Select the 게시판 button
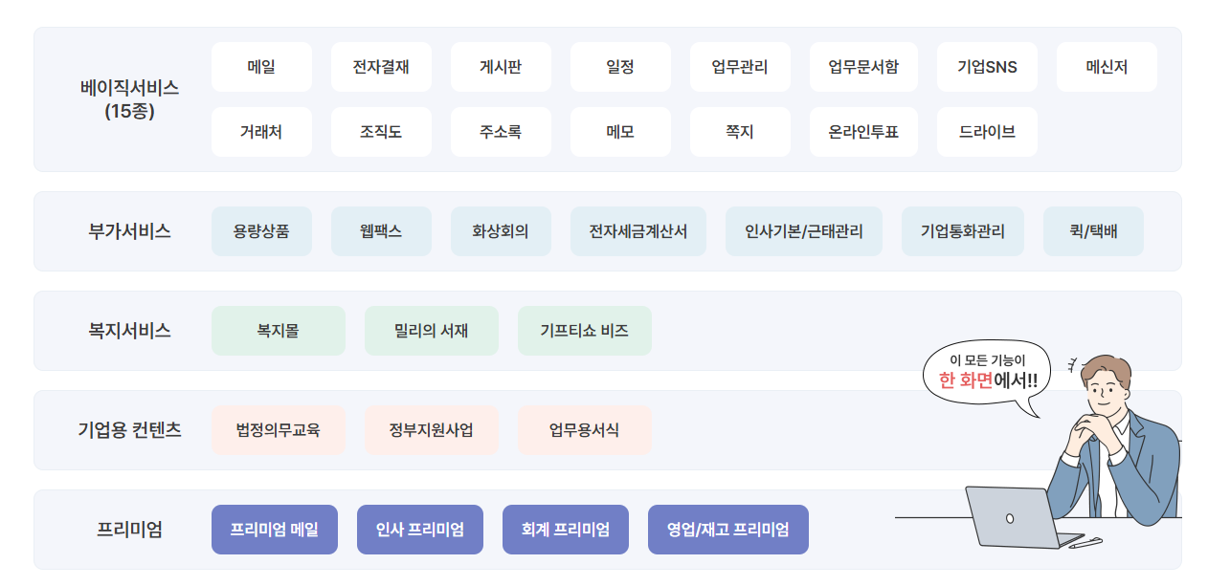1208x586 pixels. (501, 67)
